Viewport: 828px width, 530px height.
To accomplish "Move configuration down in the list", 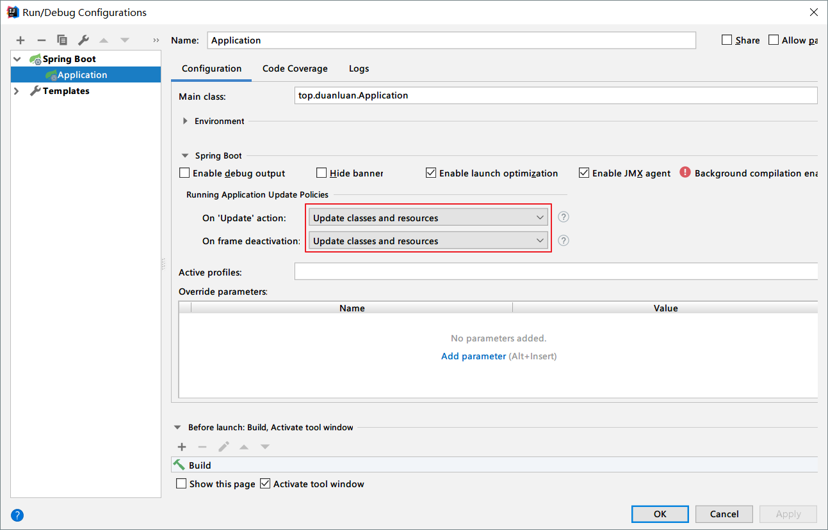I will [x=125, y=40].
